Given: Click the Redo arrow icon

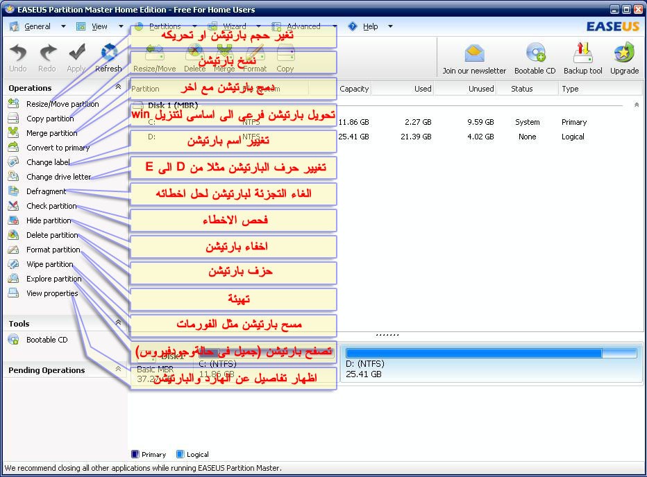Looking at the screenshot, I should click(x=47, y=54).
